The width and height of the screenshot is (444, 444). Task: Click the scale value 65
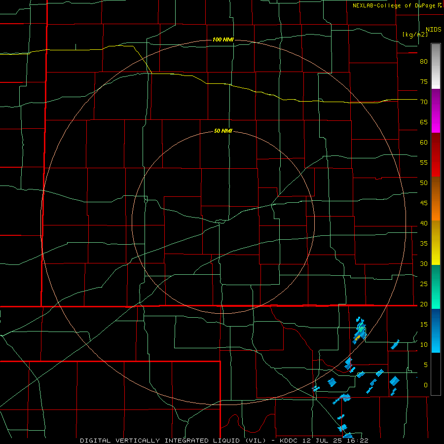click(424, 122)
